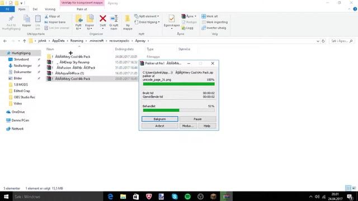The image size is (358, 201).
Task: Click Merk ingenting in Velg group
Action: [215, 22]
